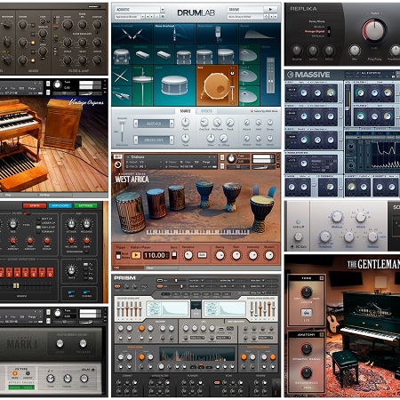Click the Kick volume slider in DrumLab
The width and height of the screenshot is (400, 400).
(x=232, y=88)
